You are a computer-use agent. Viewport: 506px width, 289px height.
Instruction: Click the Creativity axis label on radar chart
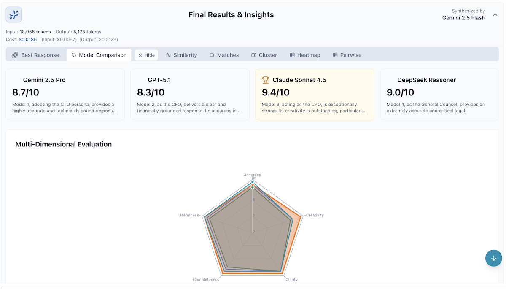point(315,215)
